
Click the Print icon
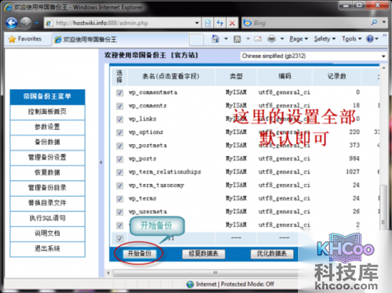271,39
